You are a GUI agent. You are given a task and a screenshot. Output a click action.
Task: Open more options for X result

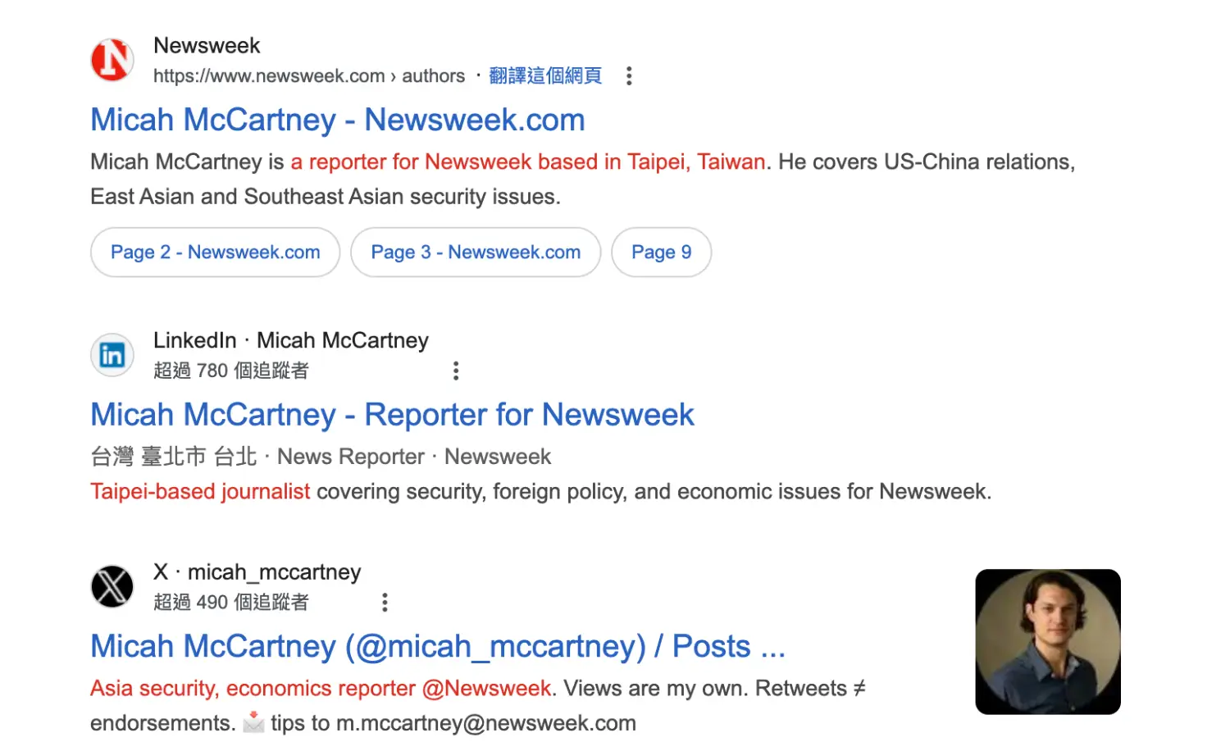tap(385, 603)
